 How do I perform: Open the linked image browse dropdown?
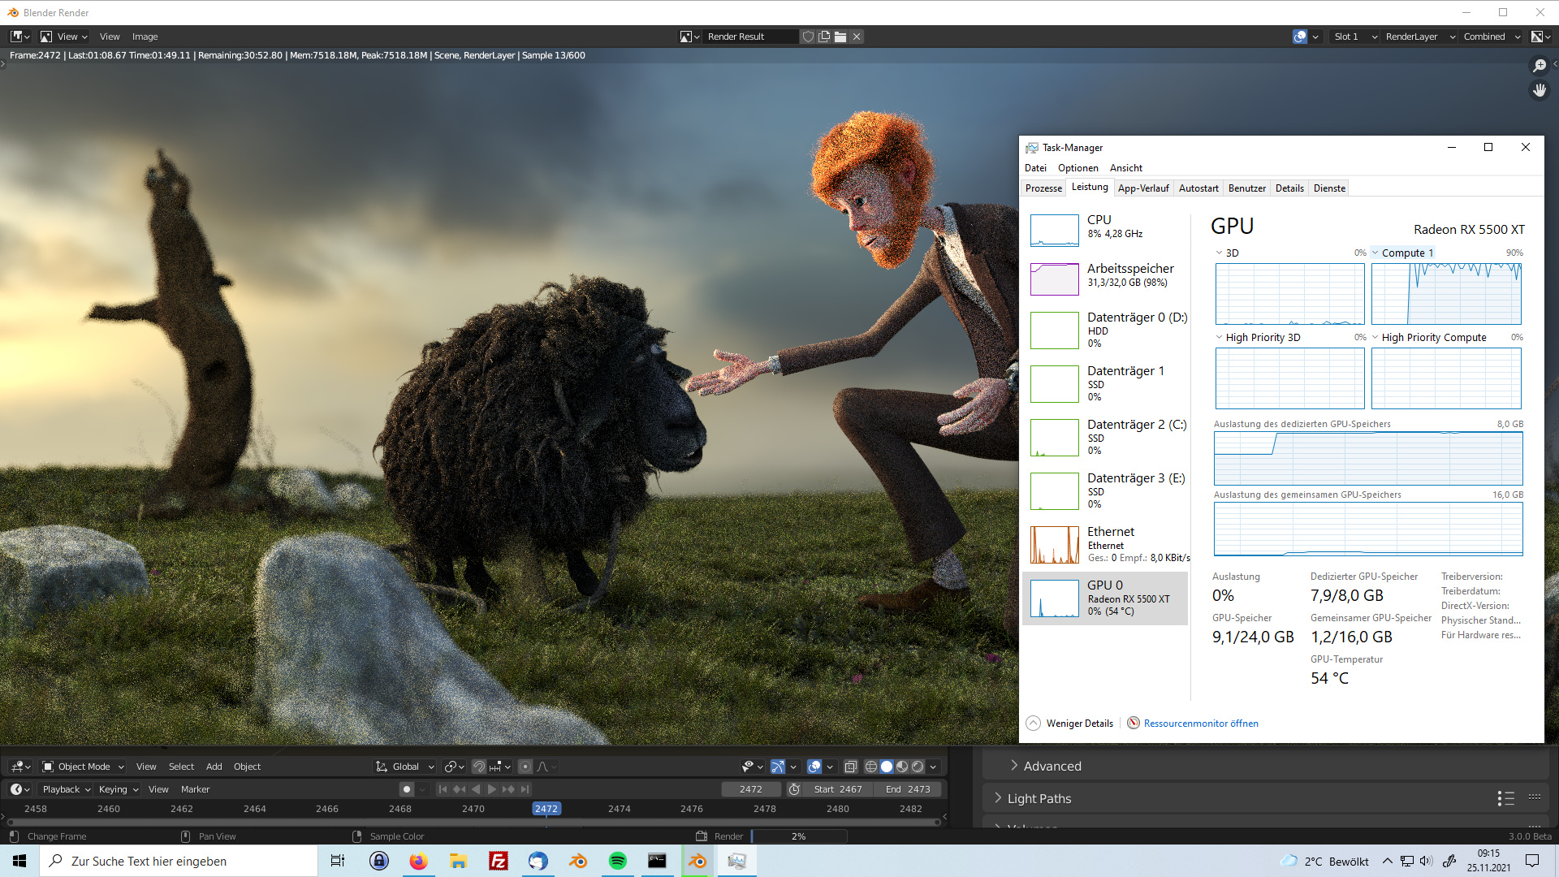point(690,37)
